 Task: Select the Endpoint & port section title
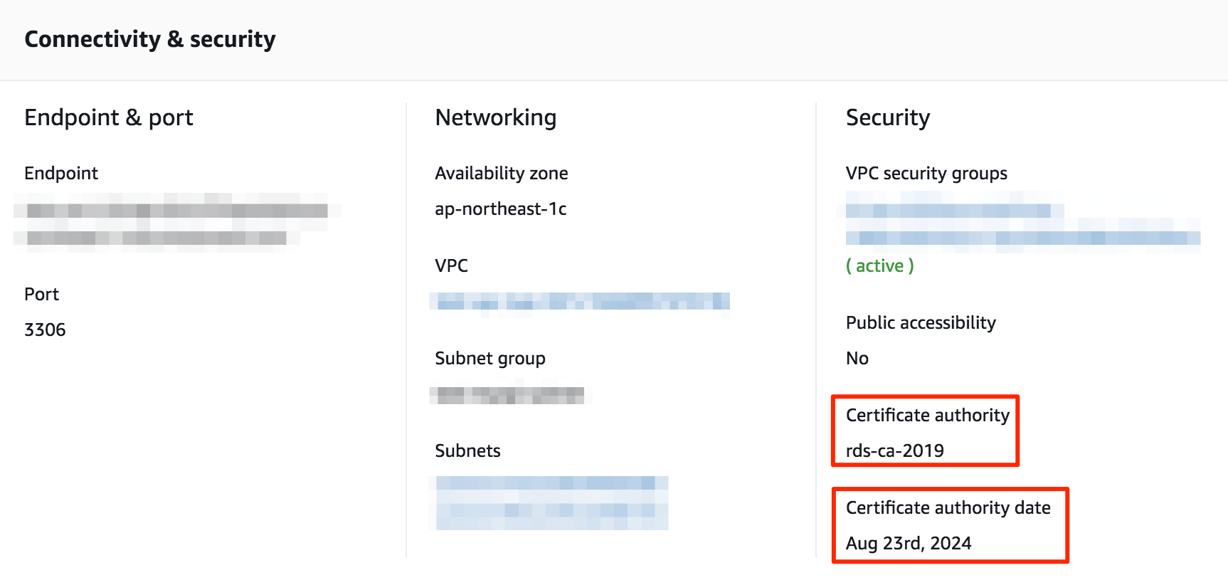[108, 117]
